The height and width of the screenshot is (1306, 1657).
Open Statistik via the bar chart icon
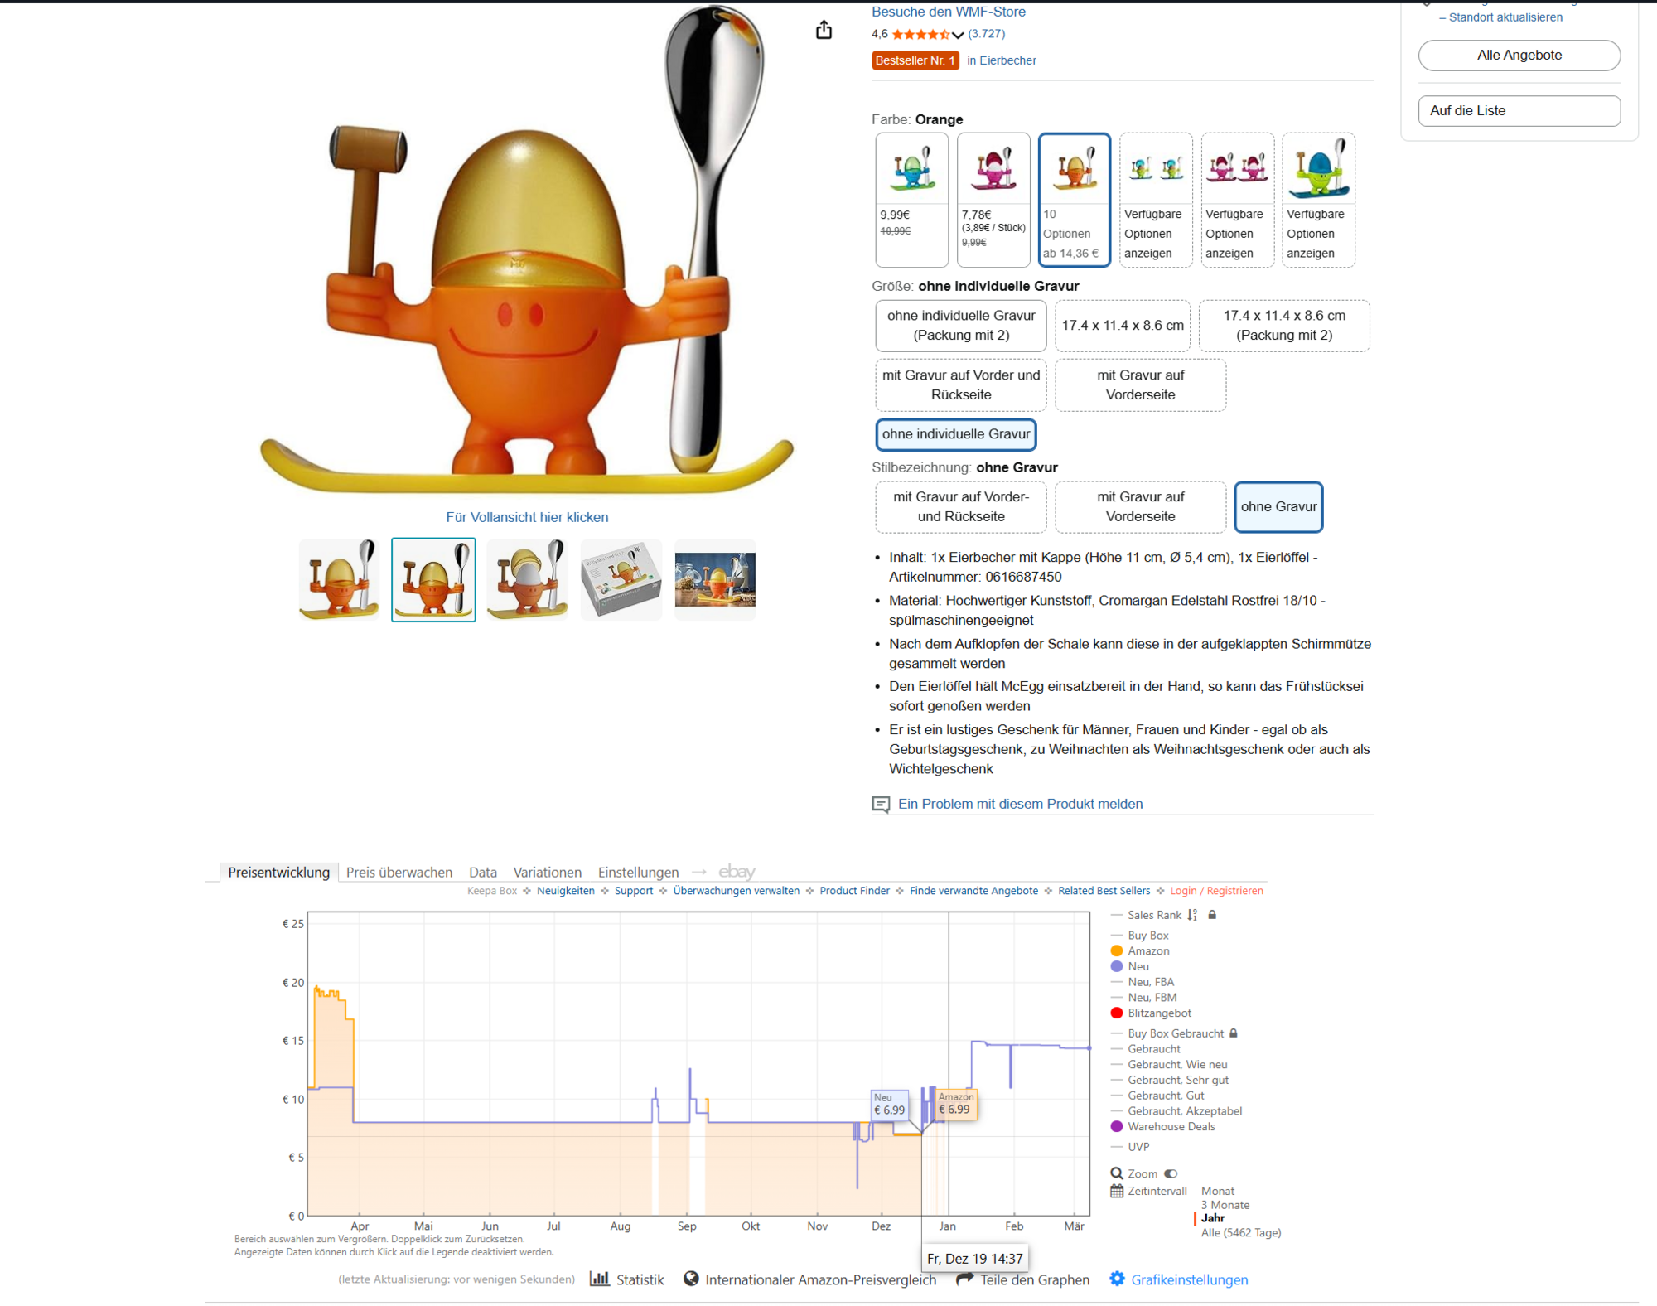(x=600, y=1279)
